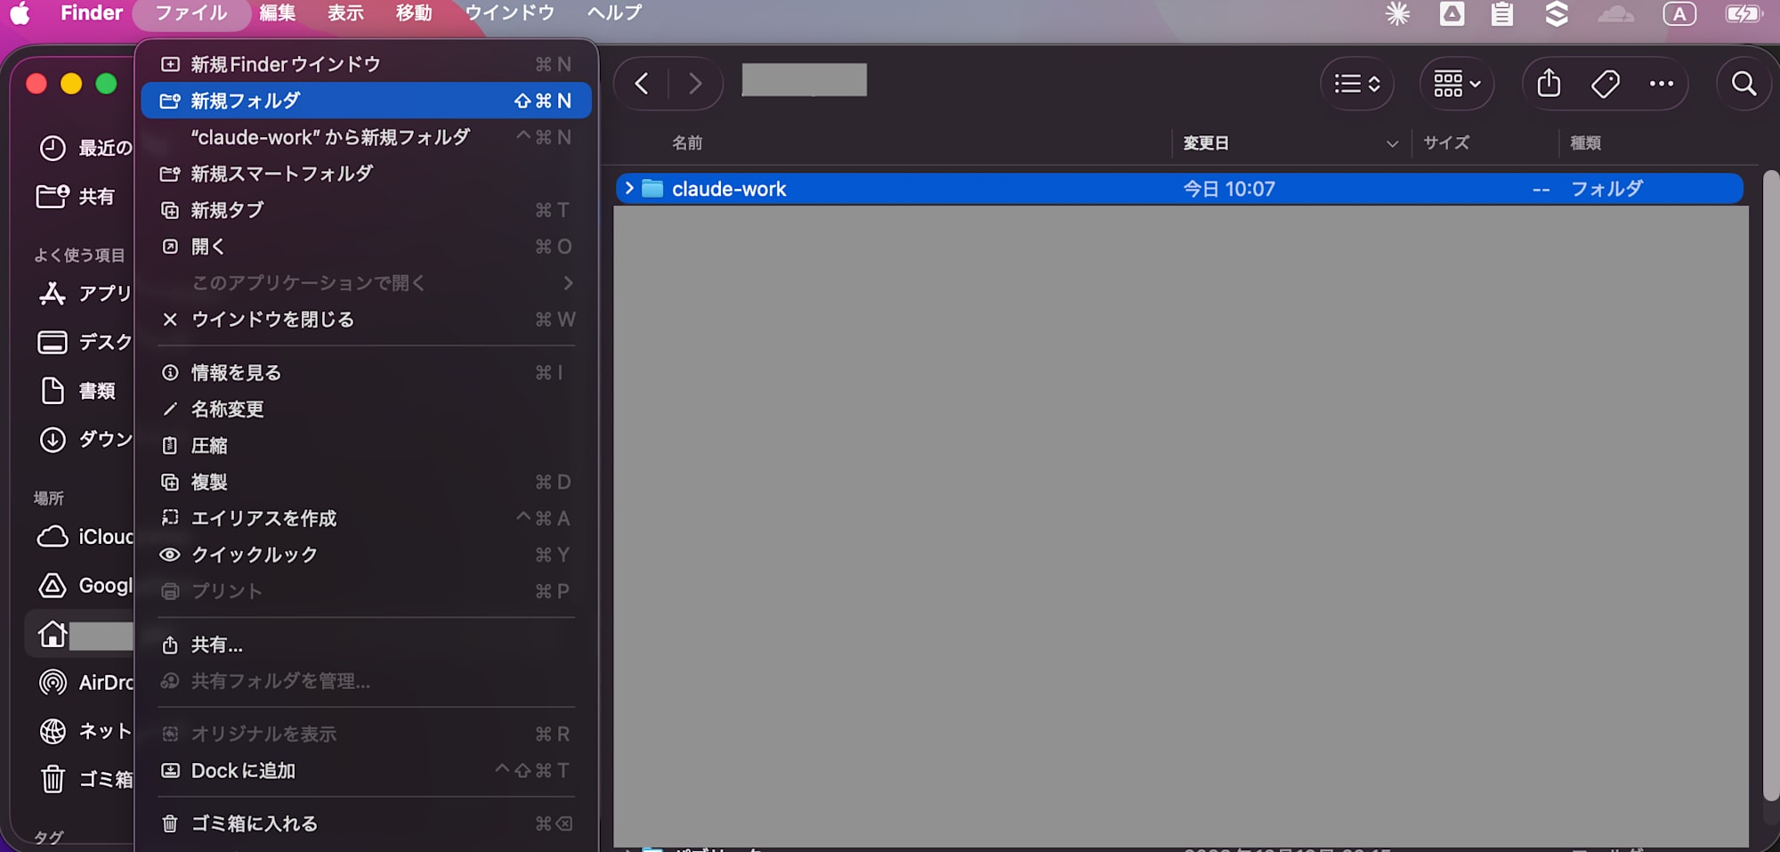The height and width of the screenshot is (852, 1780).
Task: Click the sparkle status icon in the menu bar
Action: pyautogui.click(x=1397, y=13)
